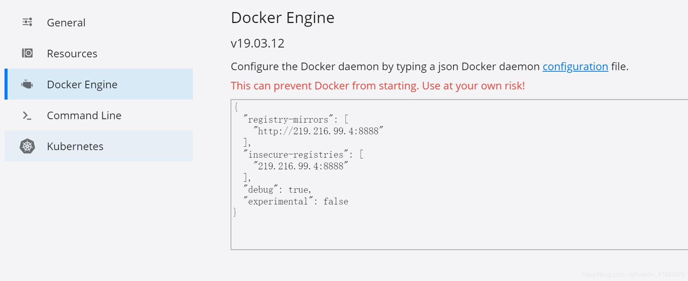
Task: Click inside the daemon JSON editor
Action: click(459, 175)
